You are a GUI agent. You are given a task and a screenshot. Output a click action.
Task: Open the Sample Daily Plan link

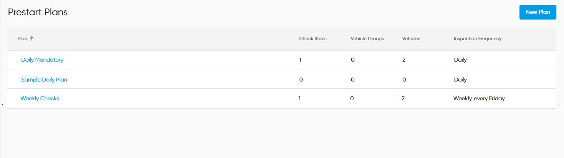click(44, 80)
